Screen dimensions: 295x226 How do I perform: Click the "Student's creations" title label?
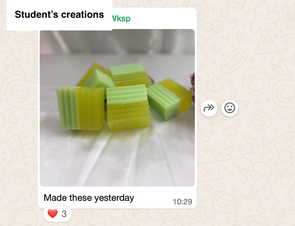tap(59, 15)
